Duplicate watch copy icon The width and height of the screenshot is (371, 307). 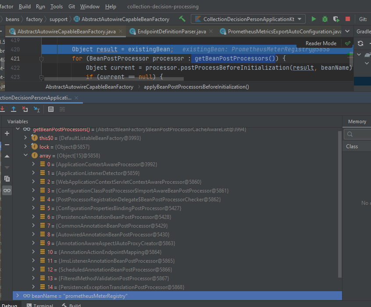[x=7, y=178]
